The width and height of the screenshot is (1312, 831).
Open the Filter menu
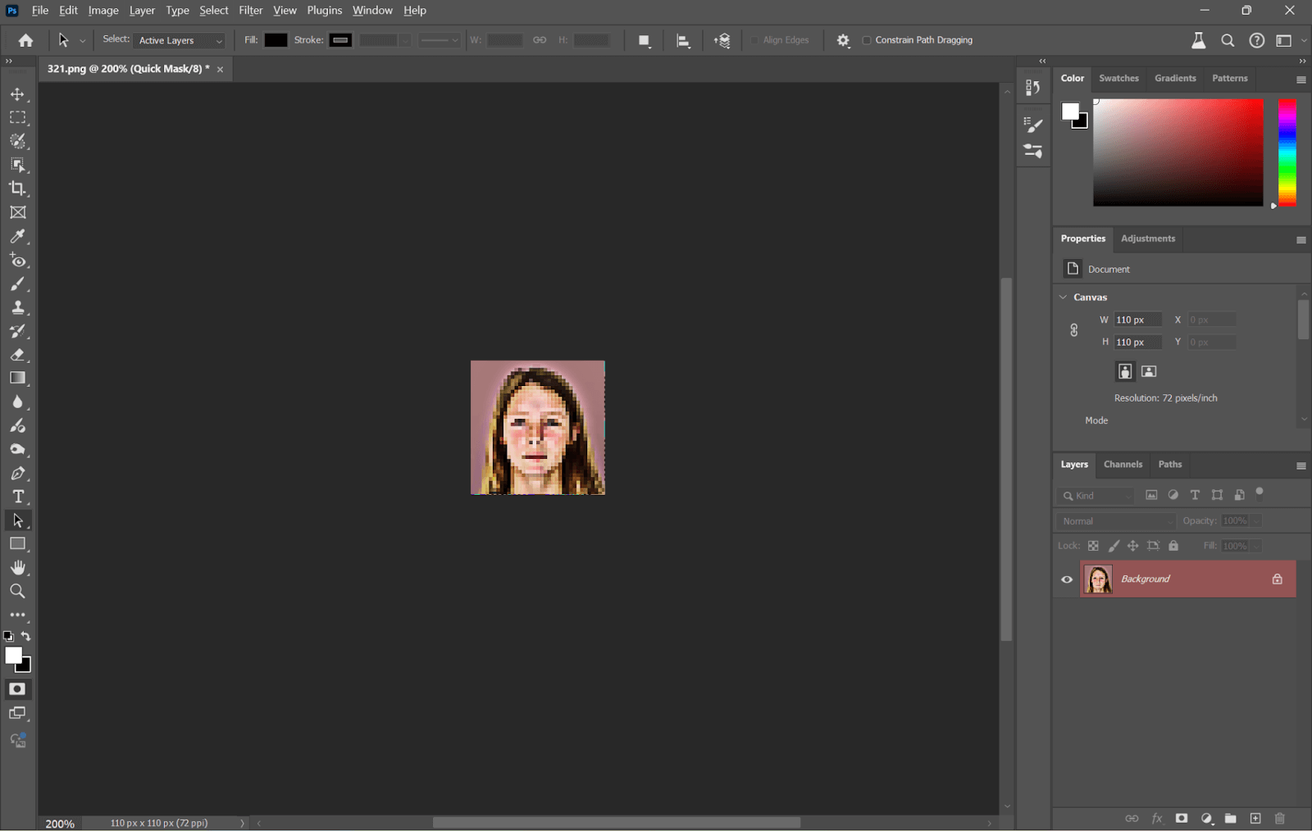[250, 11]
